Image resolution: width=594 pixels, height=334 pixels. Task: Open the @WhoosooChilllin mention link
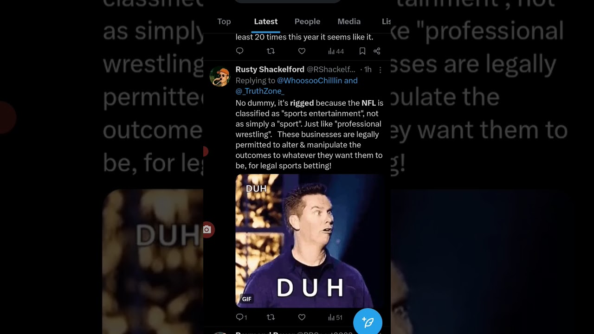(309, 80)
